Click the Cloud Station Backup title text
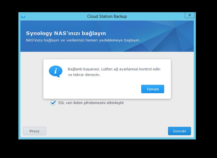Viewport: 217px width, 158px height. click(107, 16)
